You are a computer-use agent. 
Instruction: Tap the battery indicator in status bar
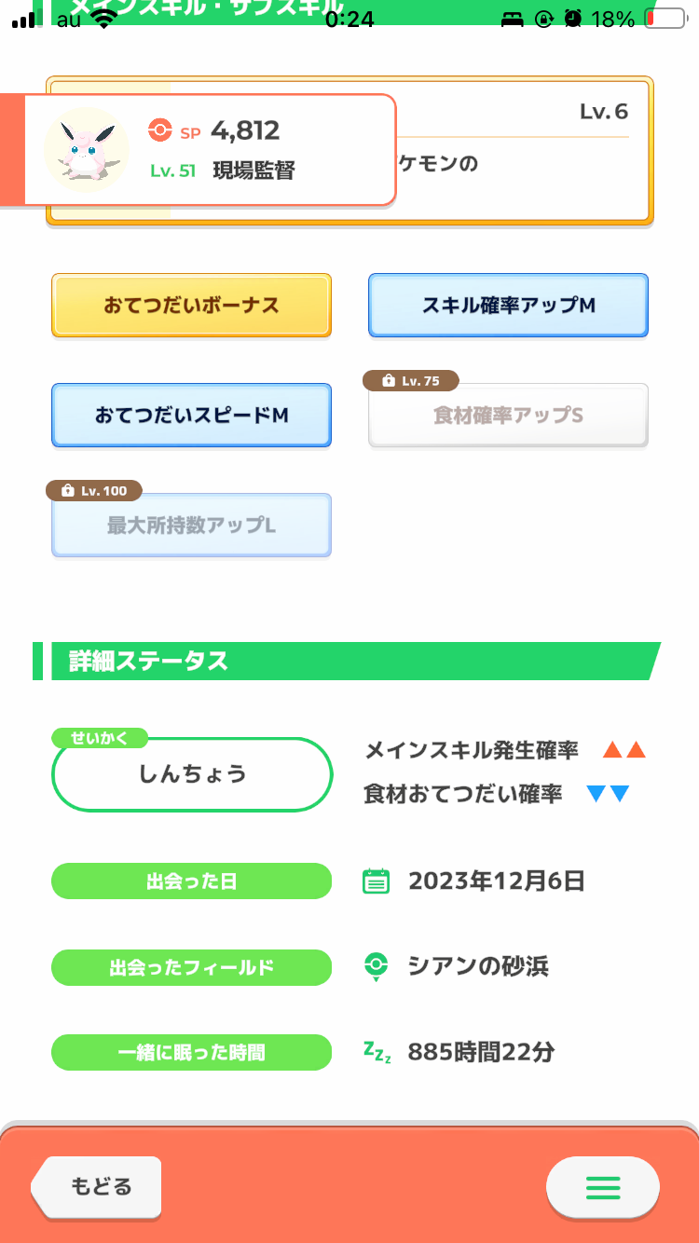click(664, 19)
